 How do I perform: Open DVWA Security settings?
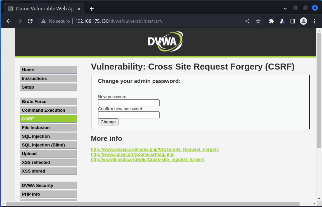point(49,186)
